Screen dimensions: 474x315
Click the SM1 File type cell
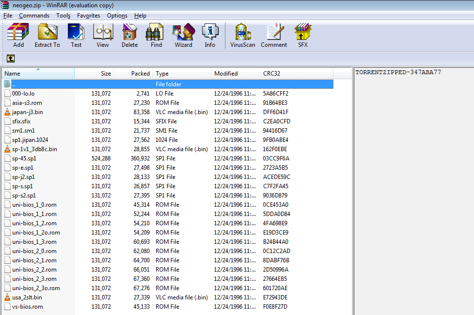tap(166, 131)
